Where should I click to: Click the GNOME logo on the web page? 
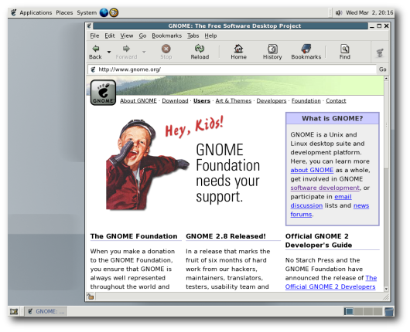point(103,93)
